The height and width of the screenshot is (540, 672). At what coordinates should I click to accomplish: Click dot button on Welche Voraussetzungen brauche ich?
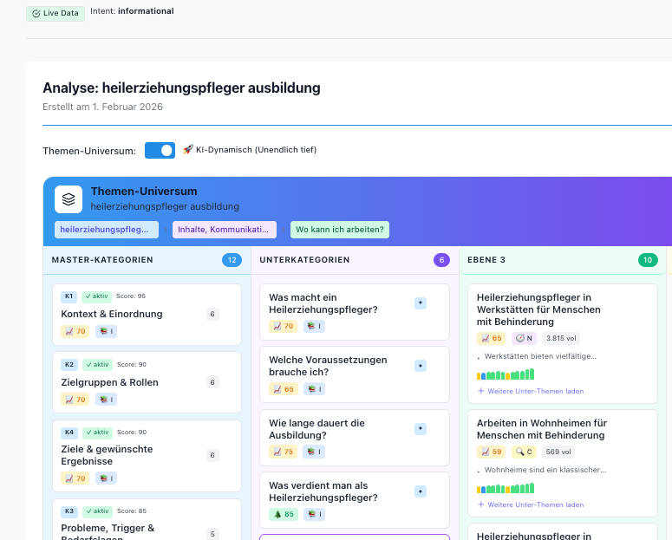point(421,366)
